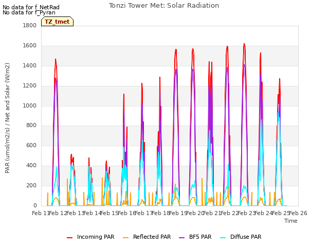
Task: Click the Feb 12 x-axis label
Action: (x=58, y=213)
